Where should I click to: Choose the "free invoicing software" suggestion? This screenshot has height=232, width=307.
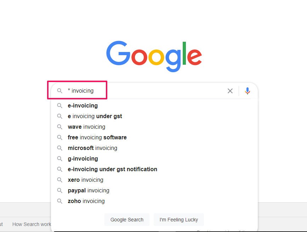97,138
